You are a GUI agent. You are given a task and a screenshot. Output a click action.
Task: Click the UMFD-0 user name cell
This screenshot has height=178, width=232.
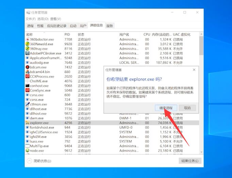click(126, 127)
